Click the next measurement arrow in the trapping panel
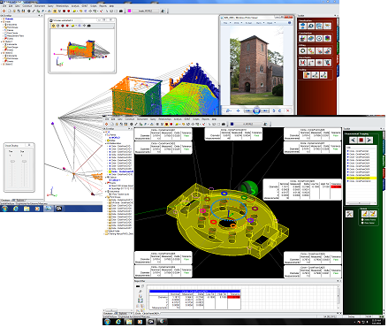 (369, 140)
